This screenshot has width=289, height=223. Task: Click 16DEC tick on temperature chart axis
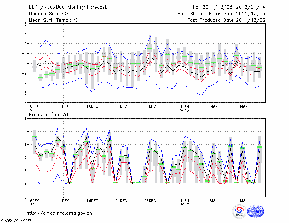tap(92, 106)
